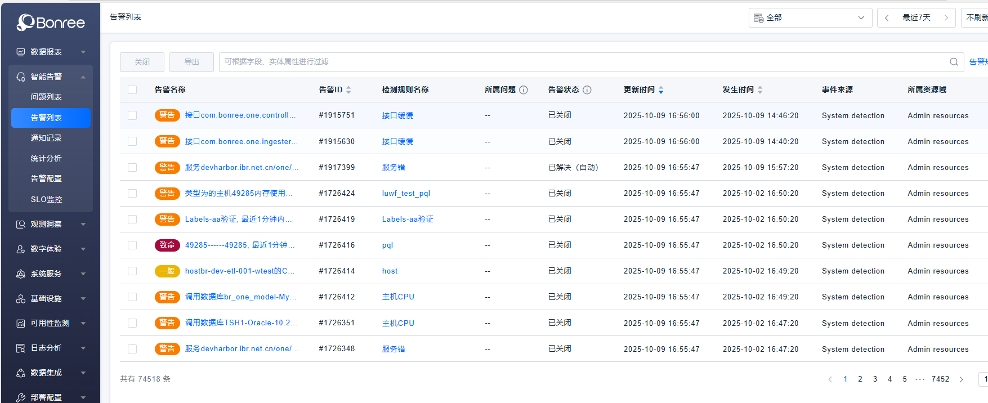988x403 pixels.
Task: Click the search magnifier icon in filter bar
Action: (954, 62)
